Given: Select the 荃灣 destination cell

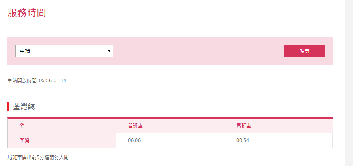Looking at the screenshot, I should click(x=25, y=140).
